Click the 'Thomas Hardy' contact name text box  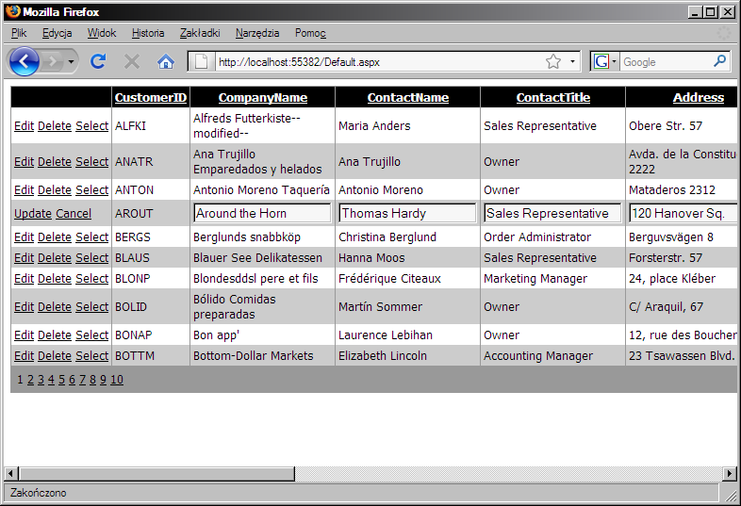(x=408, y=213)
